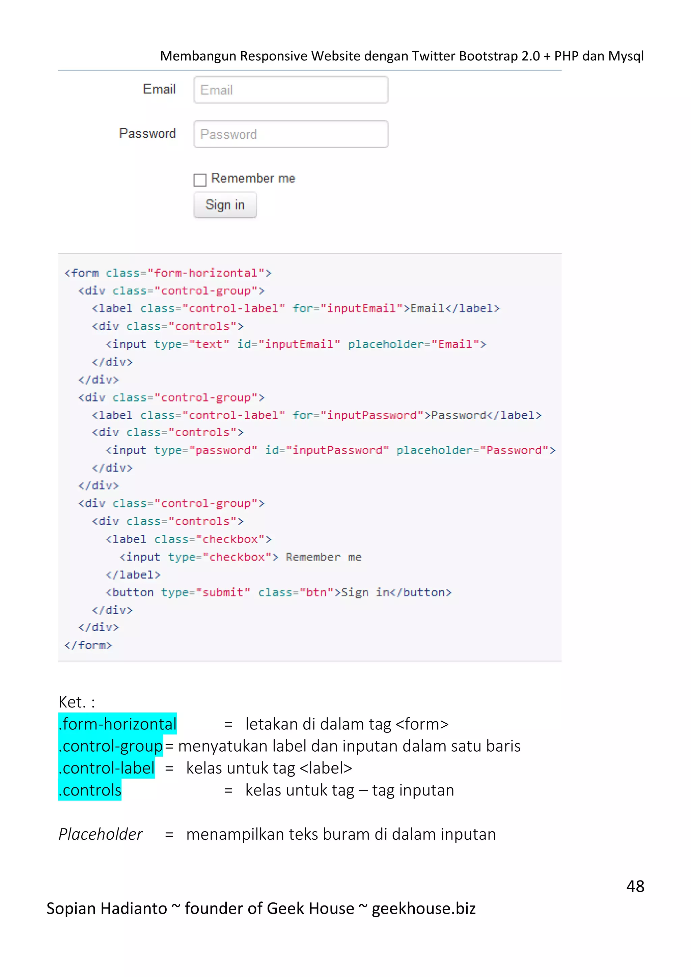Click the label line containing for="inputEmail"

296,308
